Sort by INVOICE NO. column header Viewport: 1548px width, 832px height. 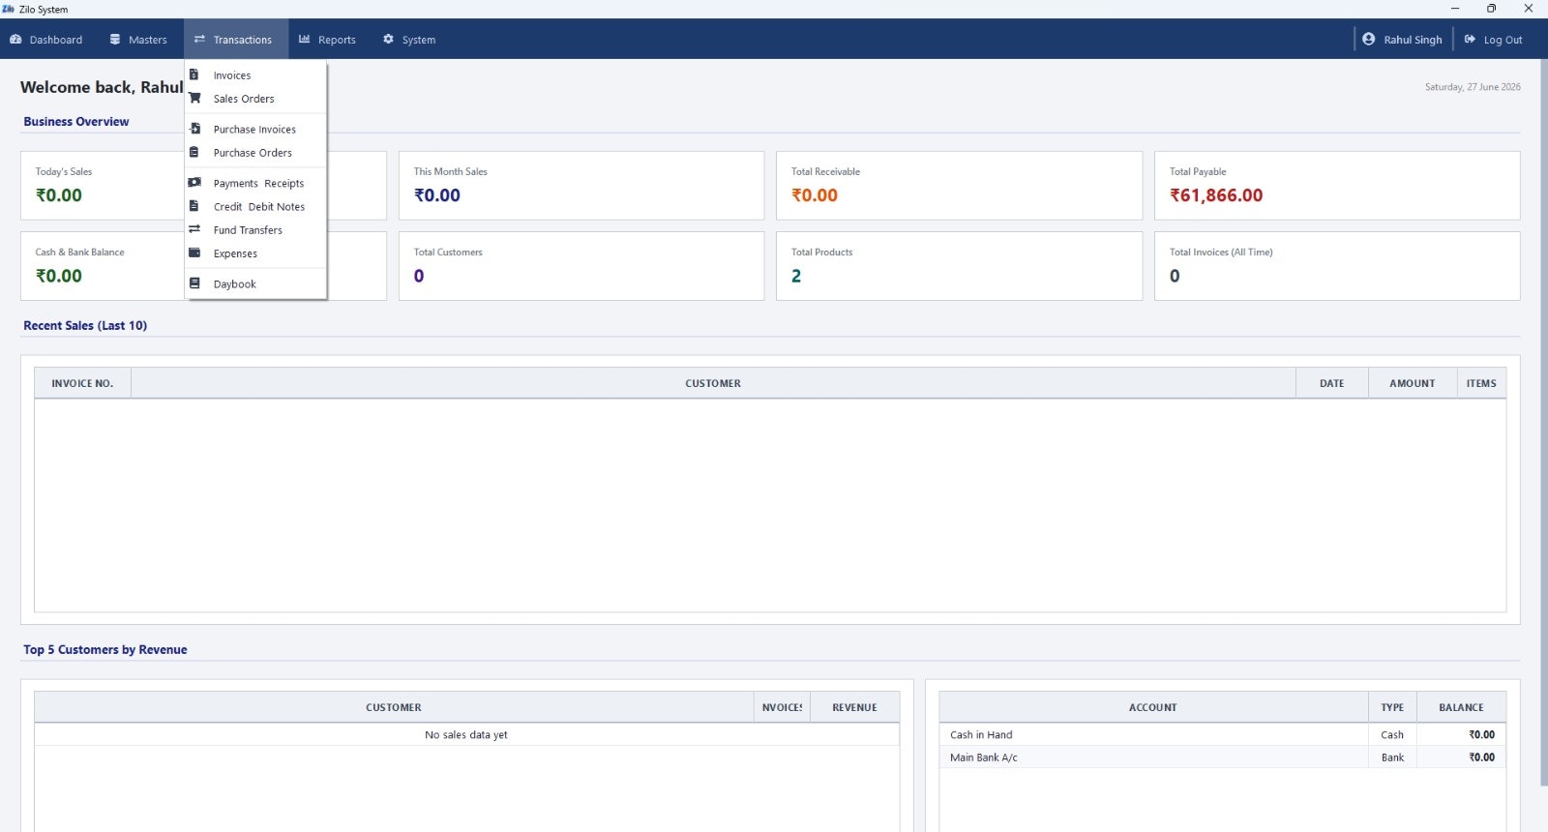(x=82, y=383)
